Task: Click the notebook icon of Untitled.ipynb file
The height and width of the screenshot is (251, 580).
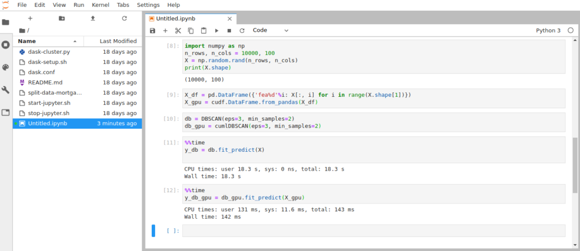Action: point(22,124)
